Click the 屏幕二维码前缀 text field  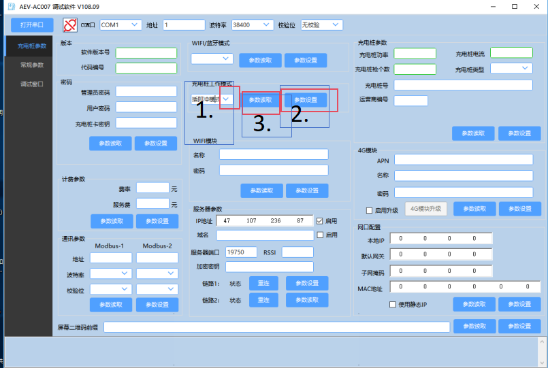tap(276, 327)
